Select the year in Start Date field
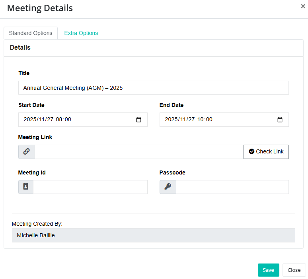The height and width of the screenshot is (279, 308). coord(29,120)
